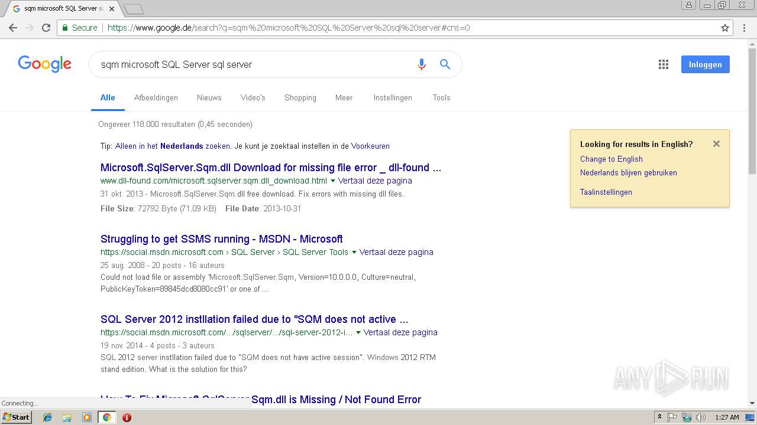Show hidden system tray icons

pyautogui.click(x=659, y=417)
